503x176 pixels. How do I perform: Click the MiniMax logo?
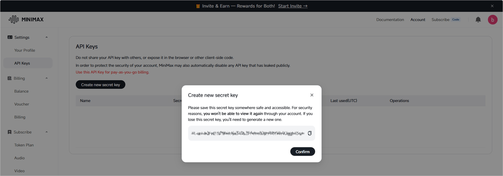click(26, 20)
